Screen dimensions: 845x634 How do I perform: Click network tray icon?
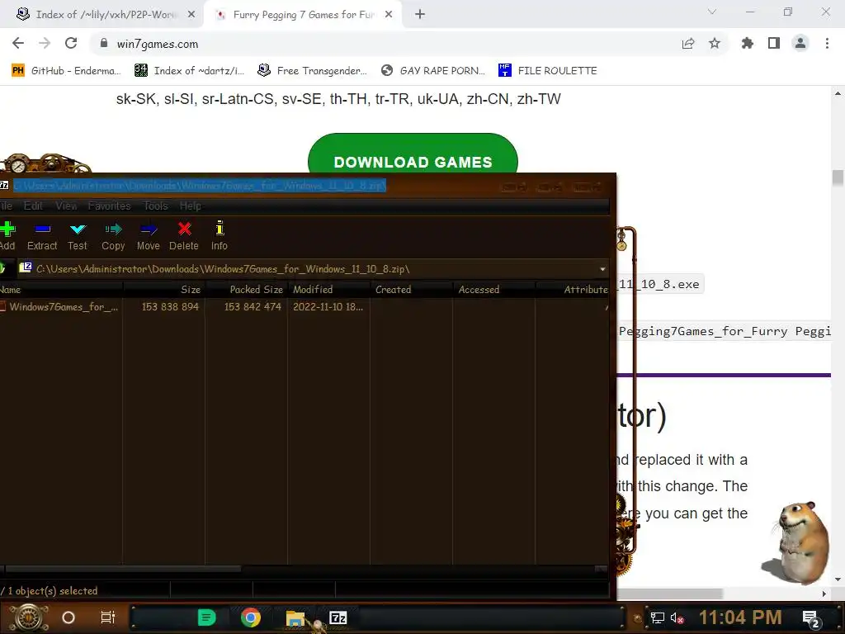coord(657,617)
